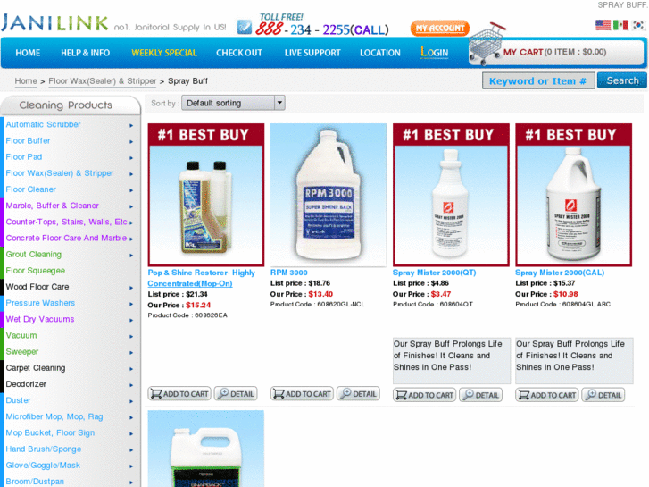Screen dimensions: 649x487
Task: Click the Keyword or Item # search field
Action: [538, 80]
